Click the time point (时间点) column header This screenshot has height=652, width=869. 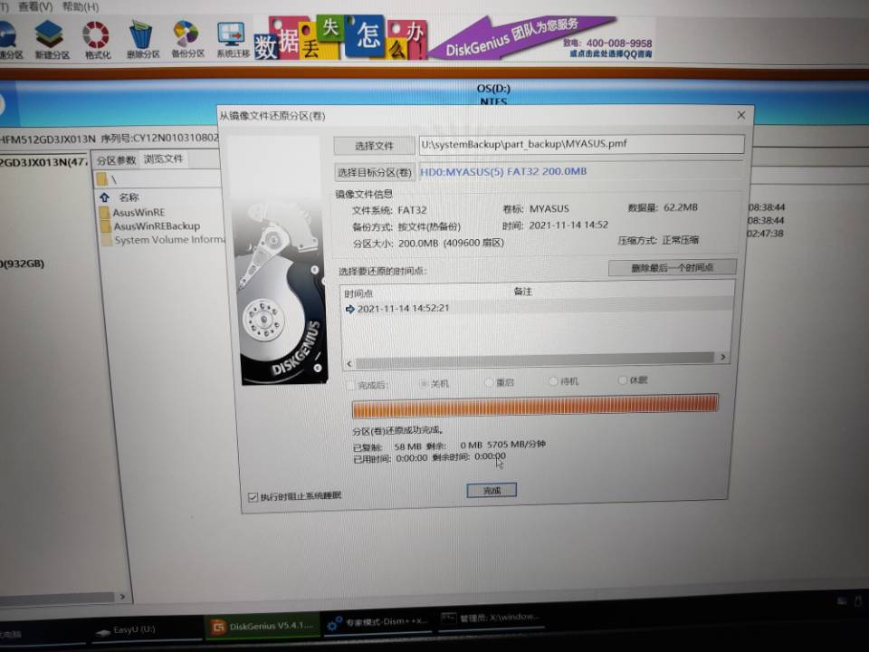click(x=358, y=293)
